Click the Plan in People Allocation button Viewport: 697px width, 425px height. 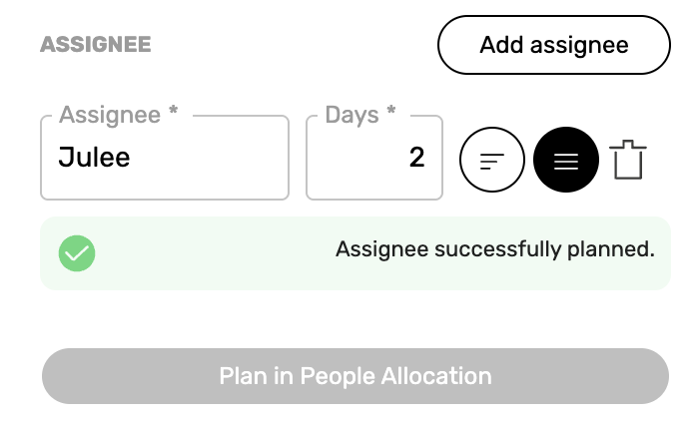click(355, 376)
